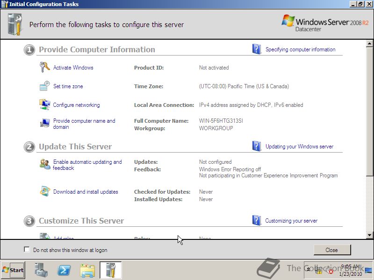Check 'Do not show this window at logon'
This screenshot has height=280, width=374.
27,250
